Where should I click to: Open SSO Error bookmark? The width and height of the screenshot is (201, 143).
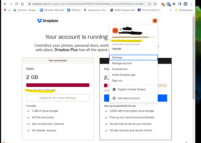[74, 10]
